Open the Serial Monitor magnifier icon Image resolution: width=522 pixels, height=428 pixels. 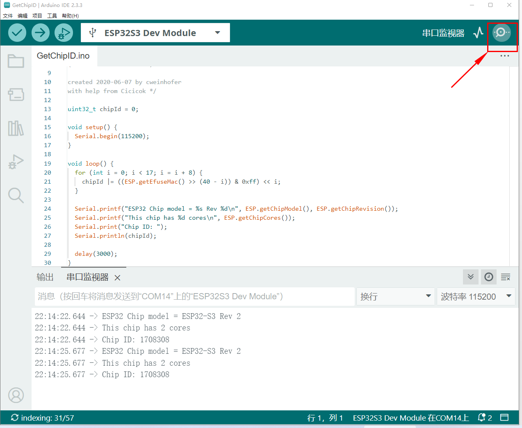pyautogui.click(x=501, y=33)
